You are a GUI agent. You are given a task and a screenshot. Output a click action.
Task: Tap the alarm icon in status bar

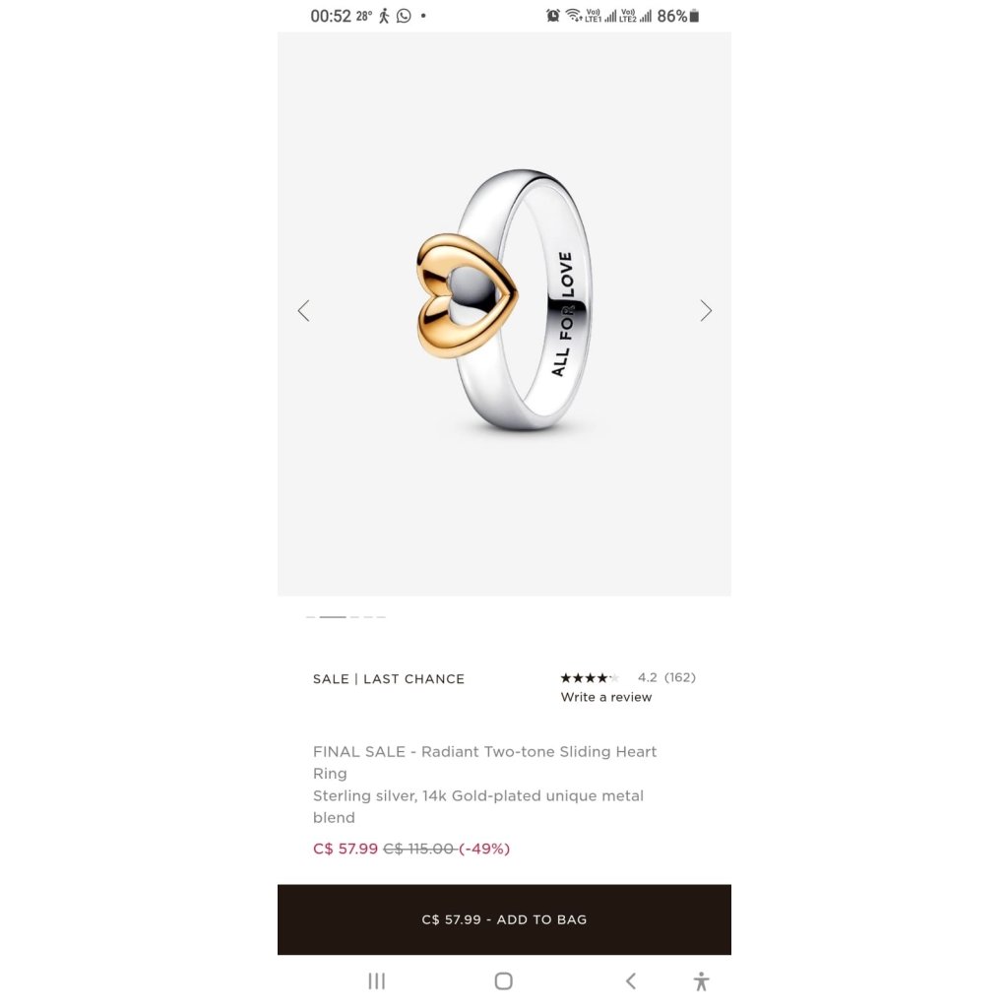click(553, 16)
